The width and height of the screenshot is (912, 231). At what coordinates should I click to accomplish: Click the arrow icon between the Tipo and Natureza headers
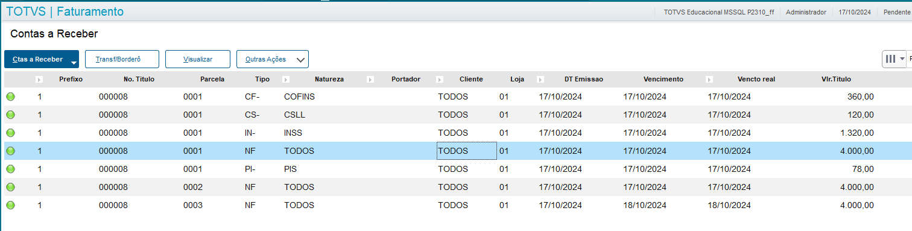tap(286, 79)
